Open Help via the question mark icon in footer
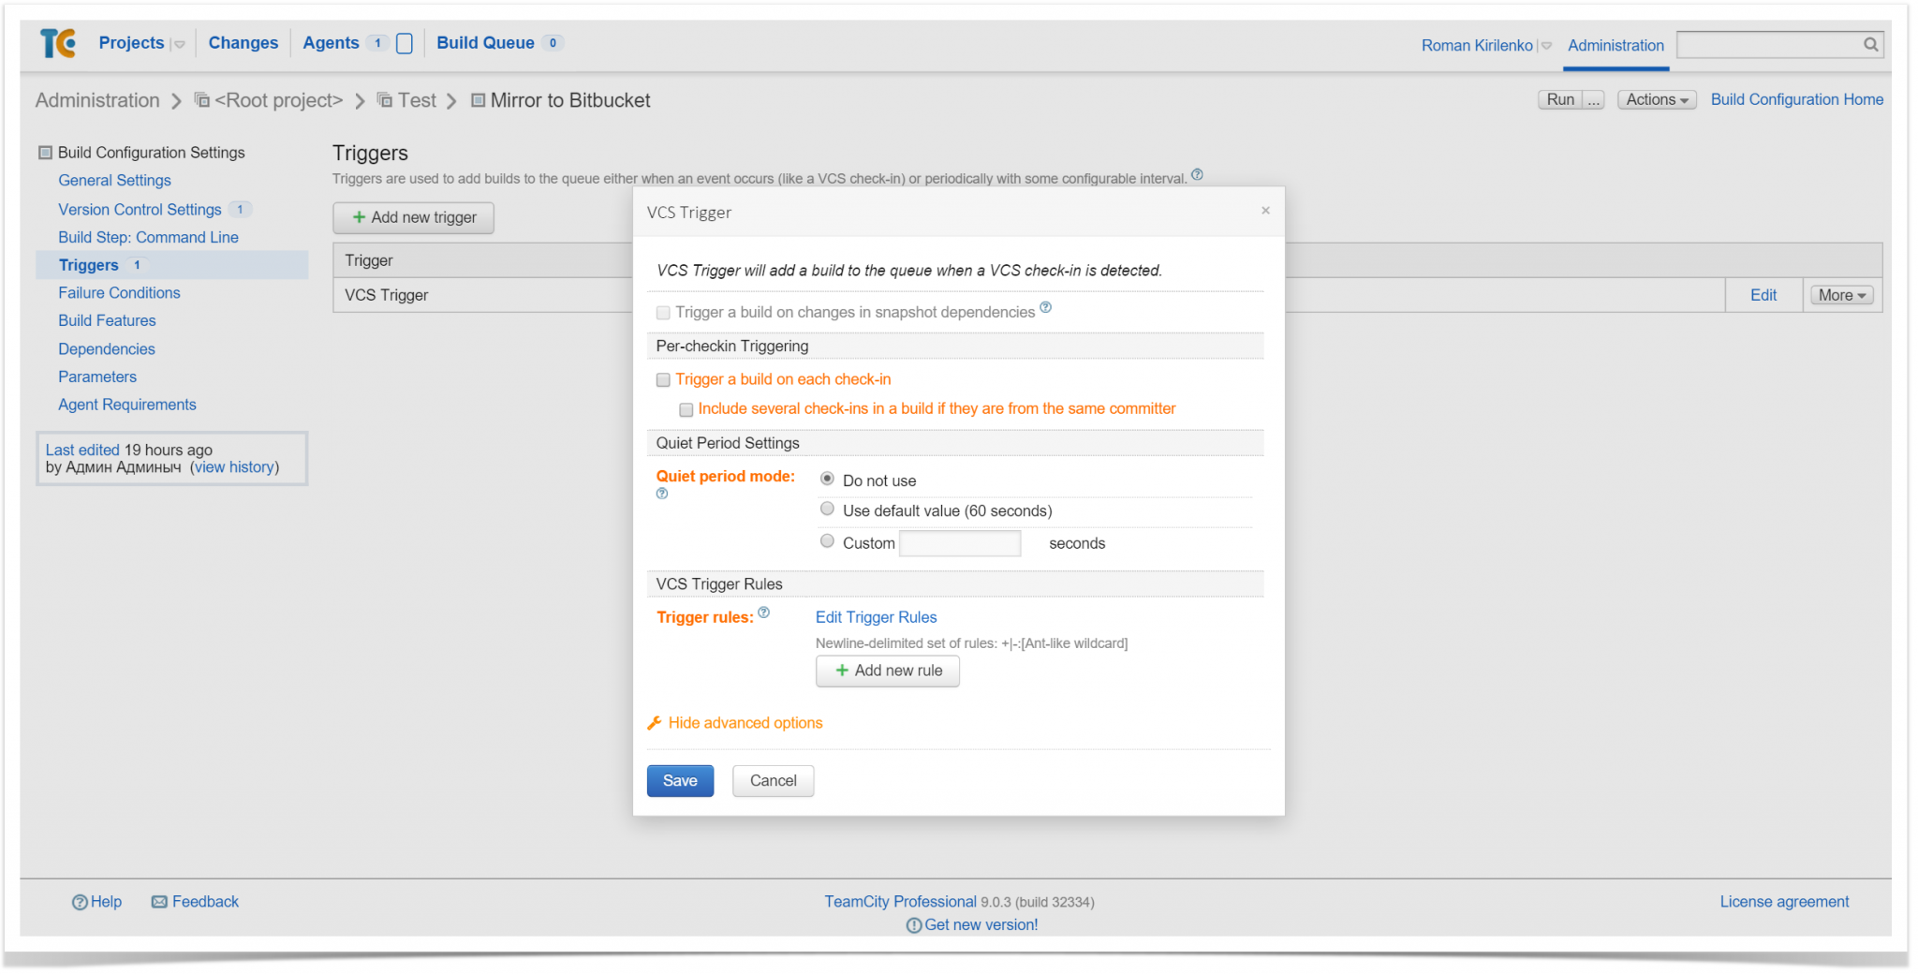The image size is (1918, 974). (x=81, y=901)
